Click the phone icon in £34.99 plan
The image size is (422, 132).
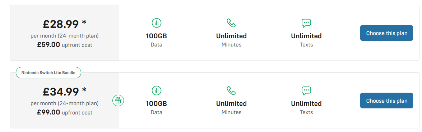tap(231, 91)
